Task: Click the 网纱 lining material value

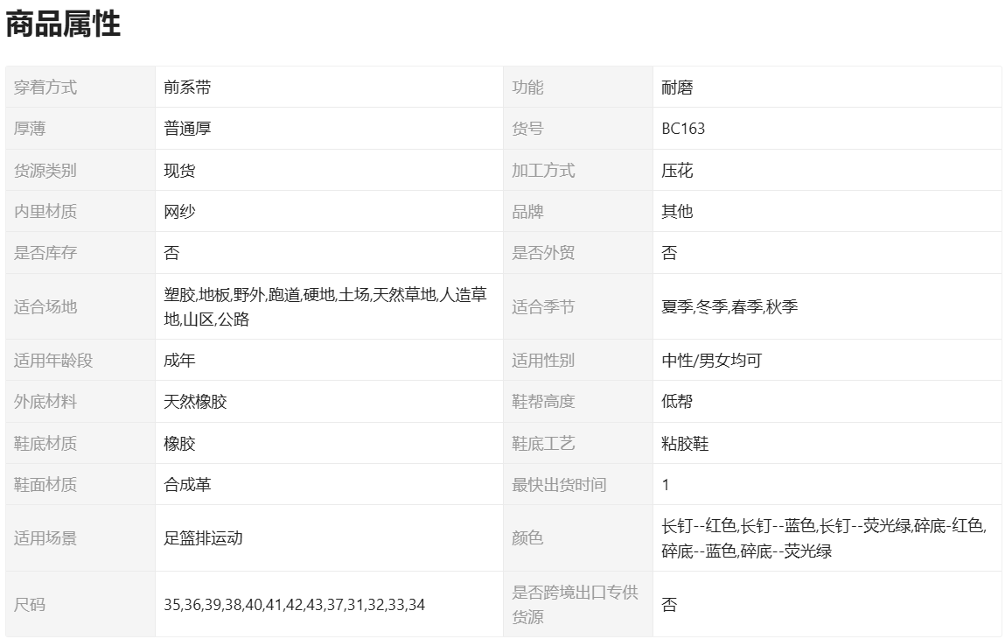Action: (x=179, y=212)
